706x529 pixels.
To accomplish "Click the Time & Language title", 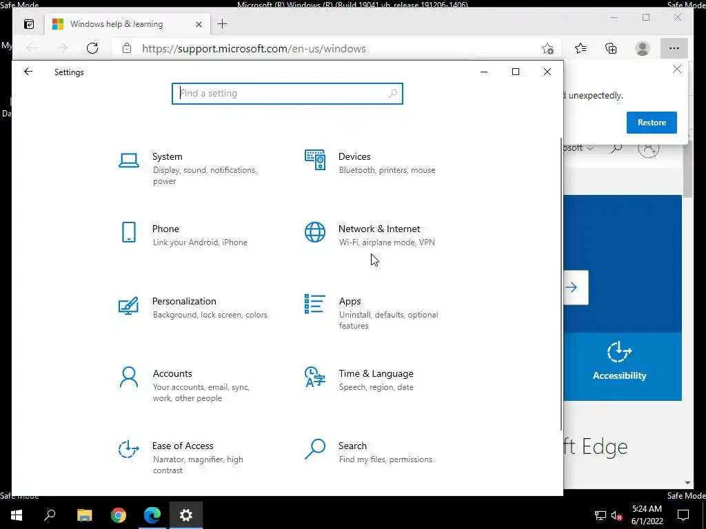I will point(376,373).
